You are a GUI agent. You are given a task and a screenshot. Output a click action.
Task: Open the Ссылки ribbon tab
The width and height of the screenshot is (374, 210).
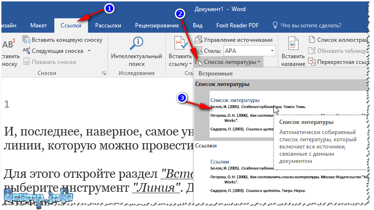pos(71,25)
